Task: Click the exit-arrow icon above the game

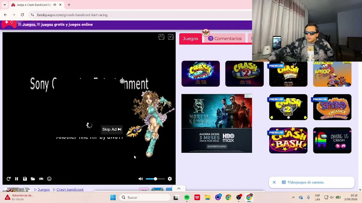Action: 171,37
